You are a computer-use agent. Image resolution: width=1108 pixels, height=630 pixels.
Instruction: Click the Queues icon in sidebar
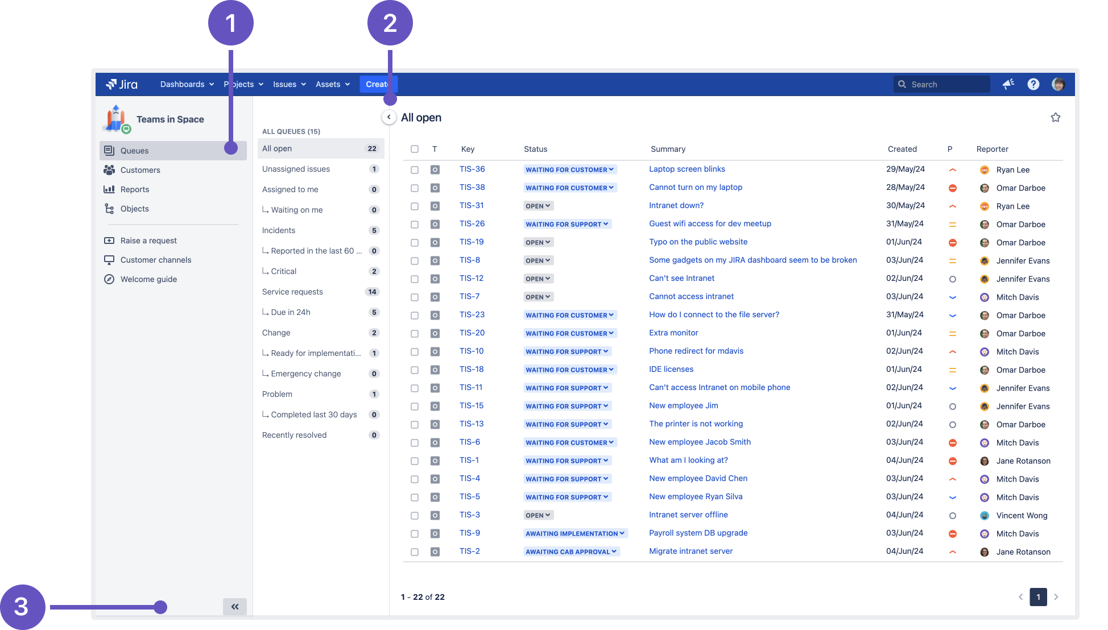click(109, 150)
